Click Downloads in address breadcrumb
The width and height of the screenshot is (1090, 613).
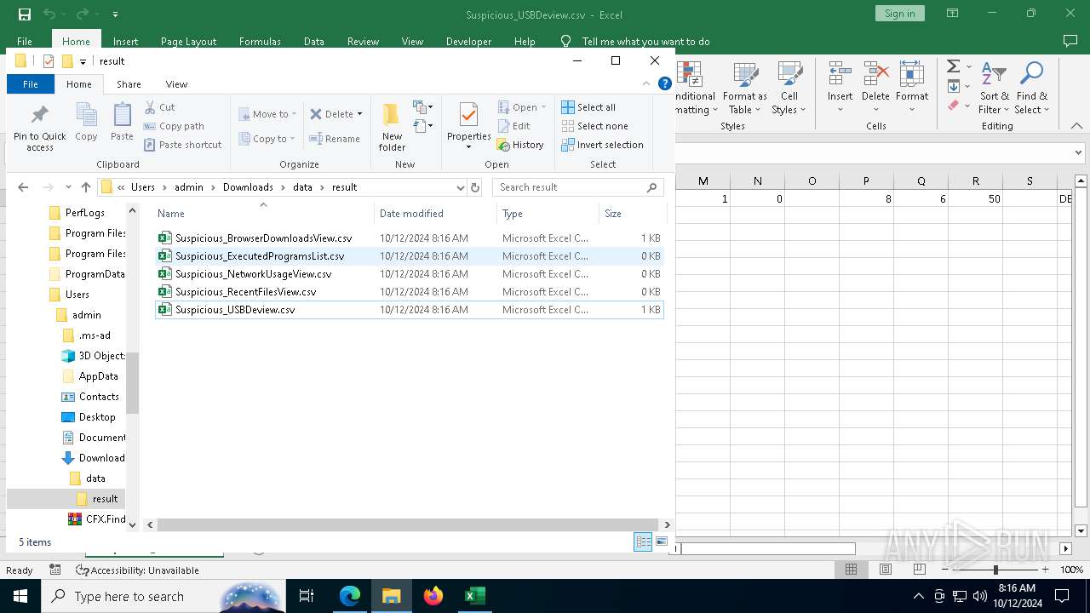click(248, 187)
